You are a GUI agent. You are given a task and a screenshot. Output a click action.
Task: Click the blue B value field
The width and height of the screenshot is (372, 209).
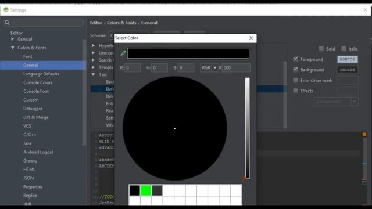[x=186, y=68]
